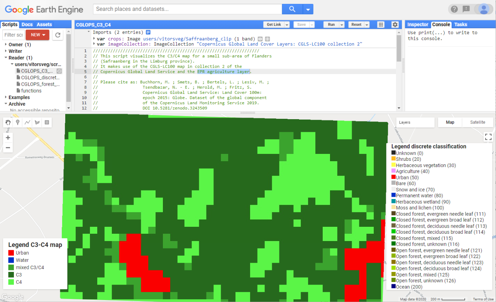
Task: Zoom in on the map
Action: [8, 138]
